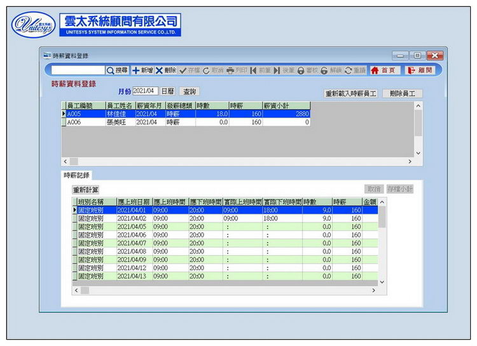The height and width of the screenshot is (346, 477).
Task: Open the 日曆 calendar picker
Action: pos(167,91)
